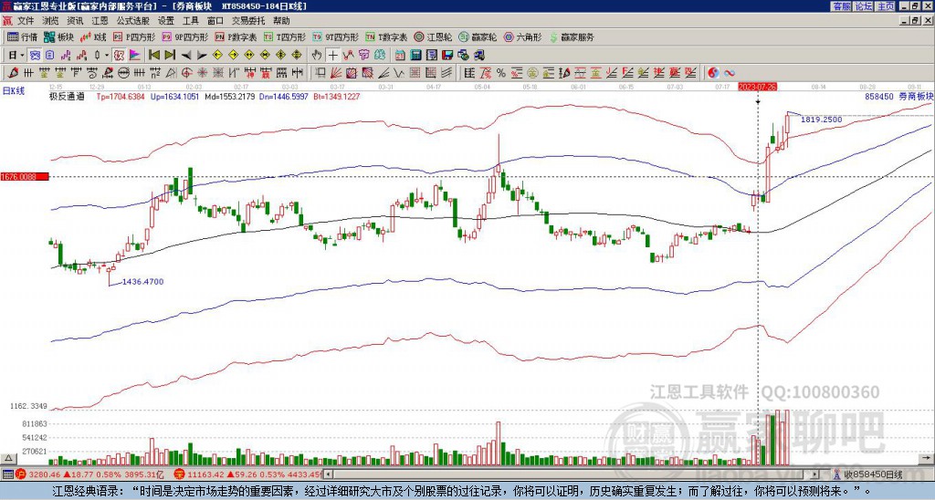Image resolution: width=935 pixels, height=500 pixels.
Task: Click the up-triangle button beside volume panel
Action: (7, 458)
